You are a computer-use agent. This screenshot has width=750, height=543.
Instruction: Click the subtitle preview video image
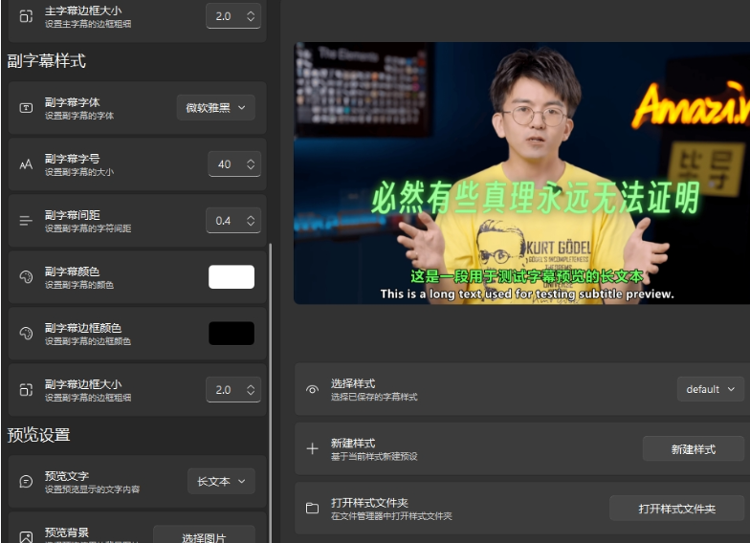pyautogui.click(x=521, y=173)
